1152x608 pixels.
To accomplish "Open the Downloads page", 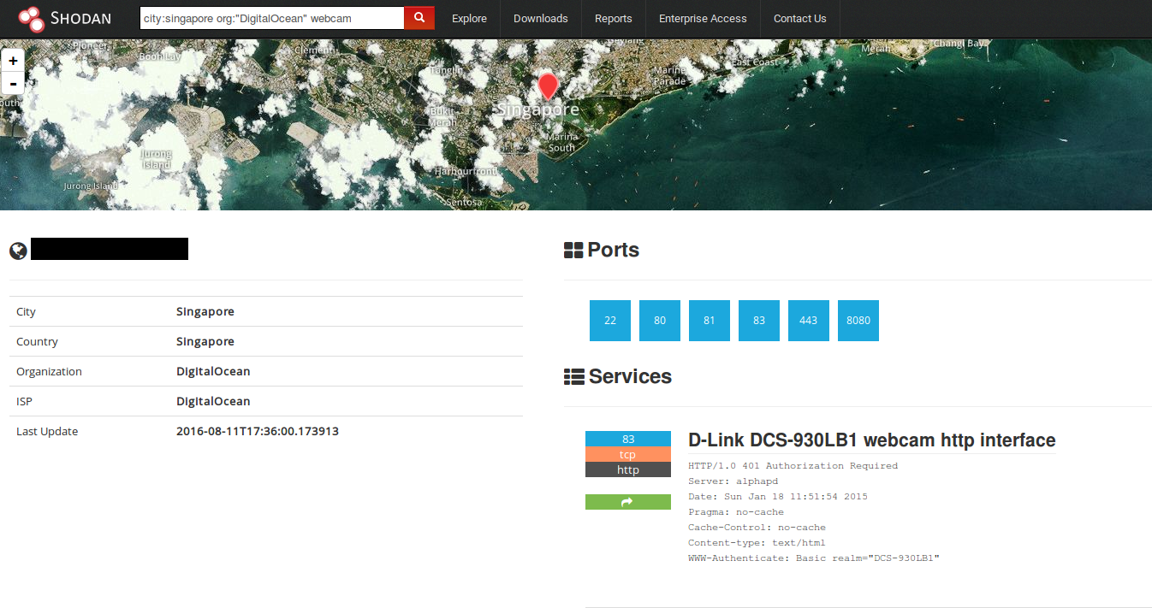I will [x=540, y=19].
